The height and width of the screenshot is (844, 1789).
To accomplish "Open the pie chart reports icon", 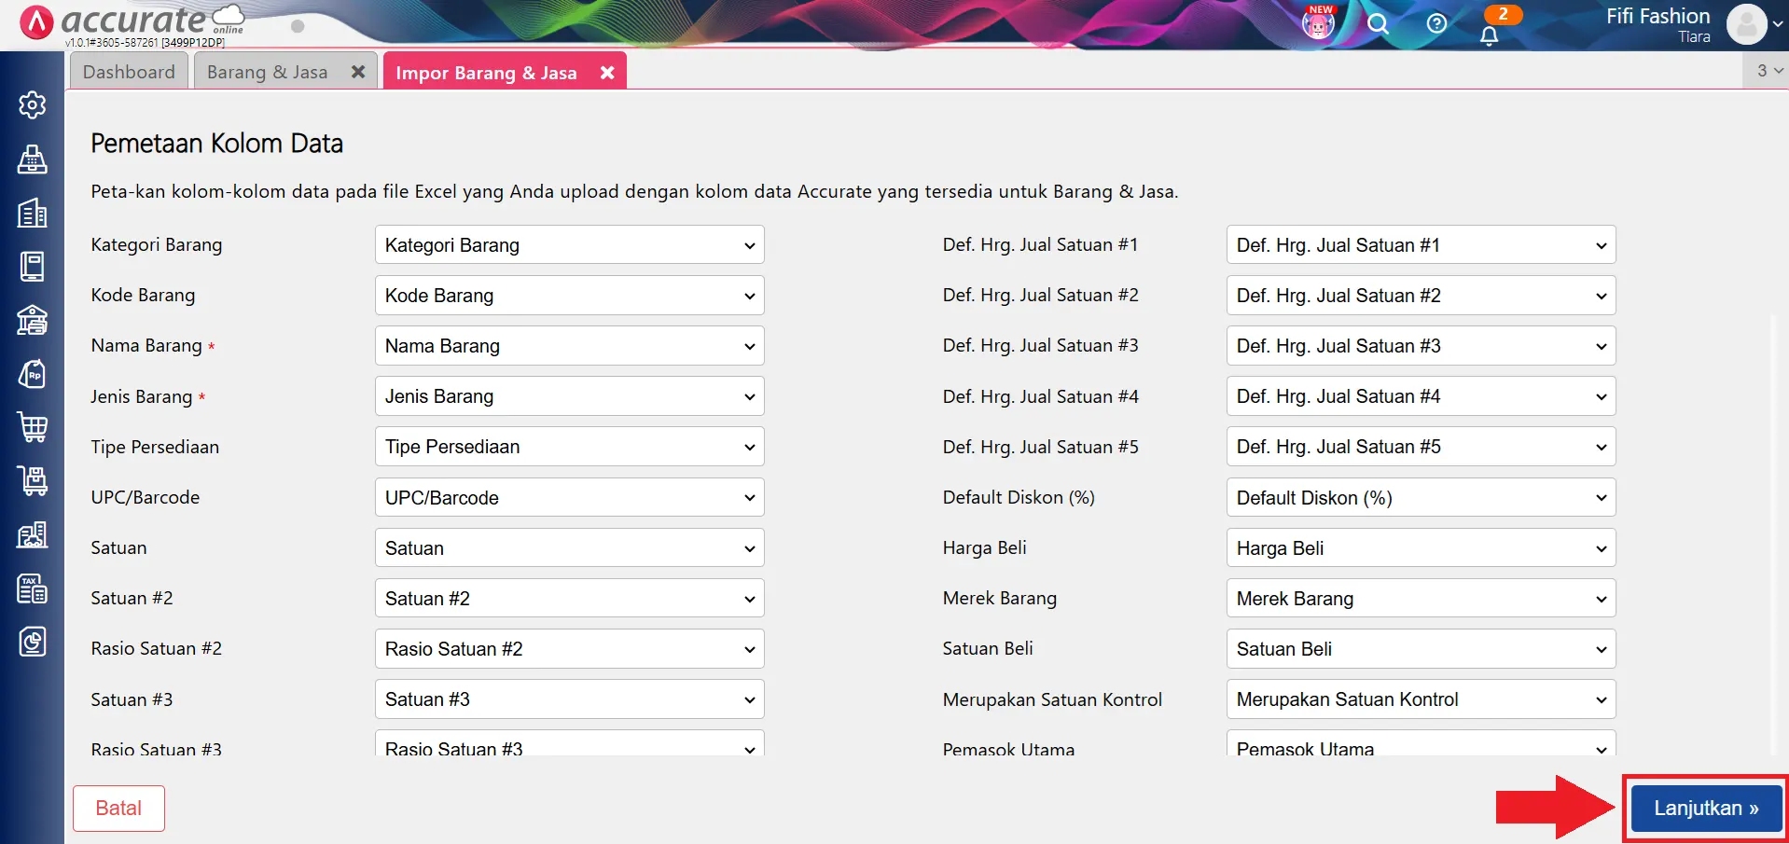I will click(x=33, y=642).
